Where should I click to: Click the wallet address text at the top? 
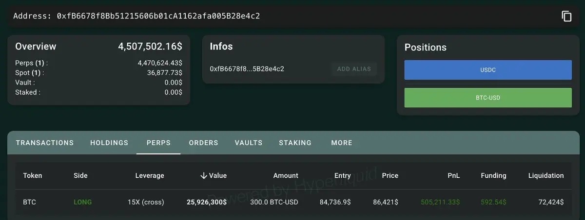pyautogui.click(x=158, y=16)
